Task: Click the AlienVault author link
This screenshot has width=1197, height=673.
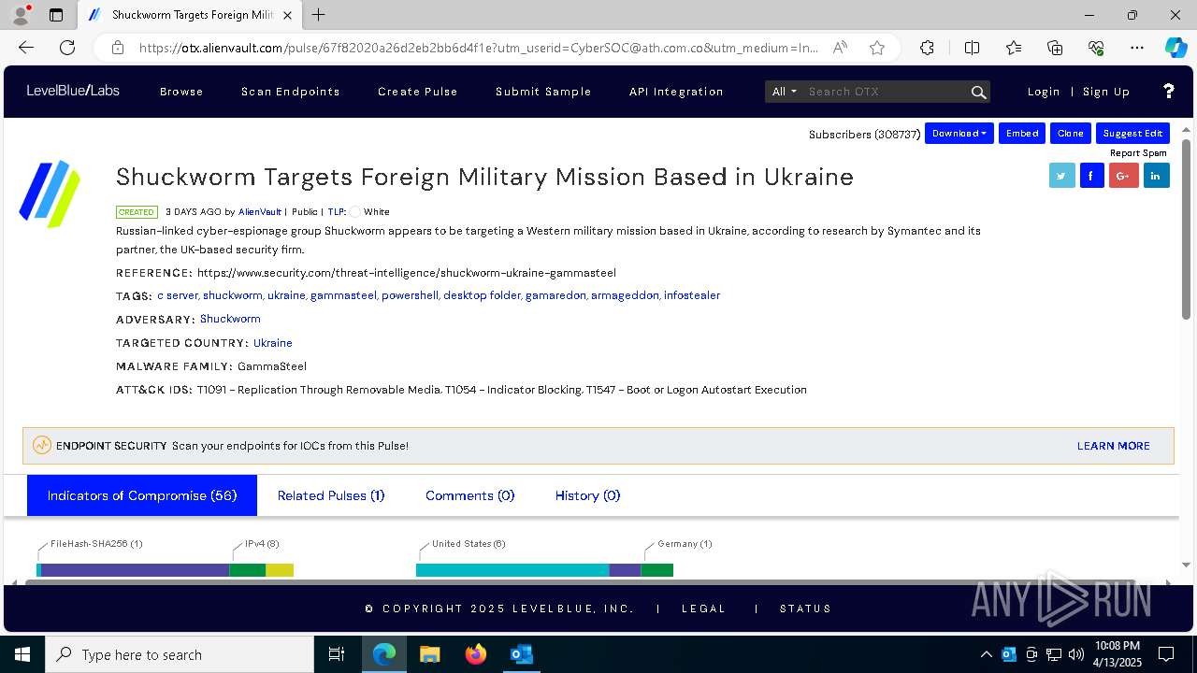Action: pos(260,212)
